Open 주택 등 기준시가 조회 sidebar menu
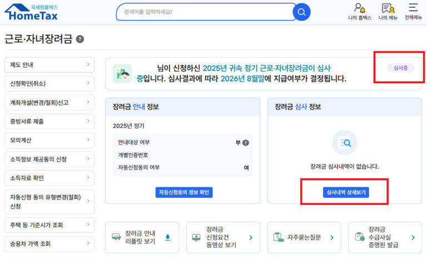 [x=49, y=225]
